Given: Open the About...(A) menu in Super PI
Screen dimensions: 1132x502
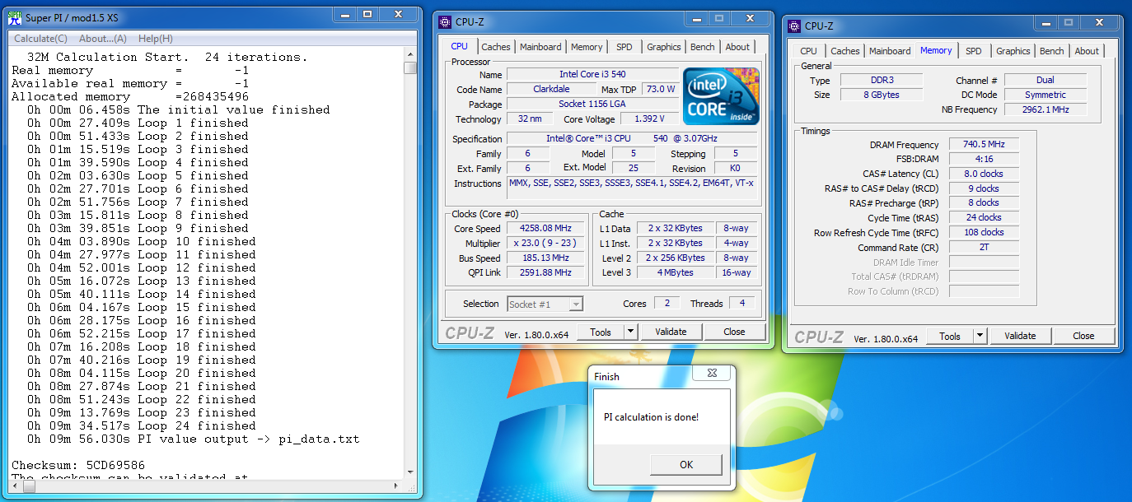Looking at the screenshot, I should tap(103, 39).
